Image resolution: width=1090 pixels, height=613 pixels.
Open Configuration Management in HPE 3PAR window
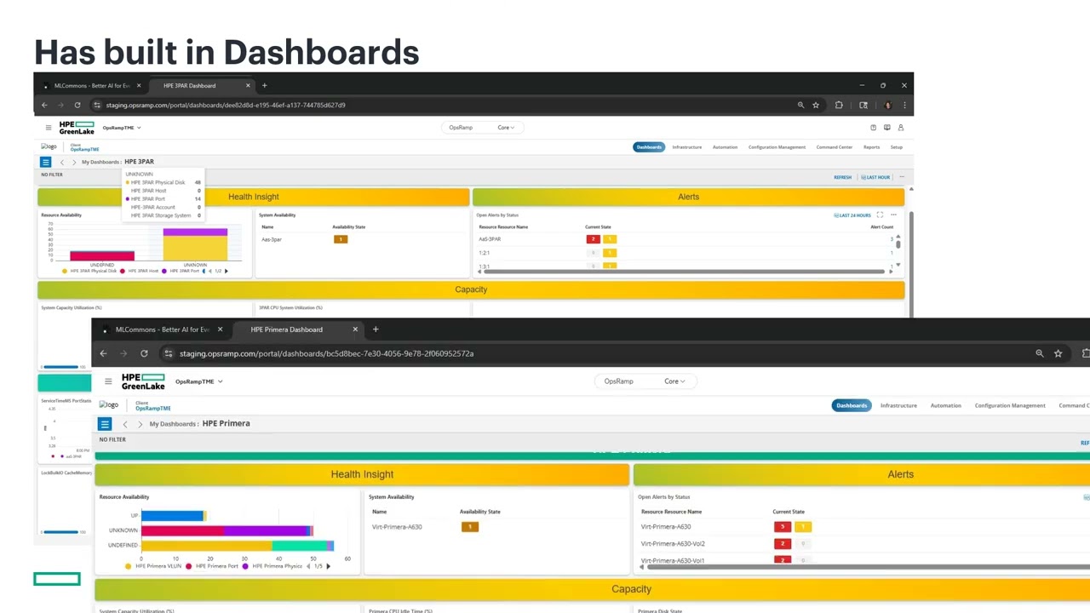tap(777, 147)
